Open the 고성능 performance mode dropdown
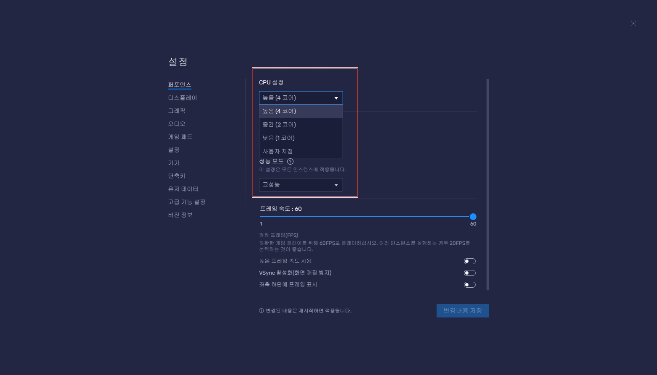 click(301, 185)
